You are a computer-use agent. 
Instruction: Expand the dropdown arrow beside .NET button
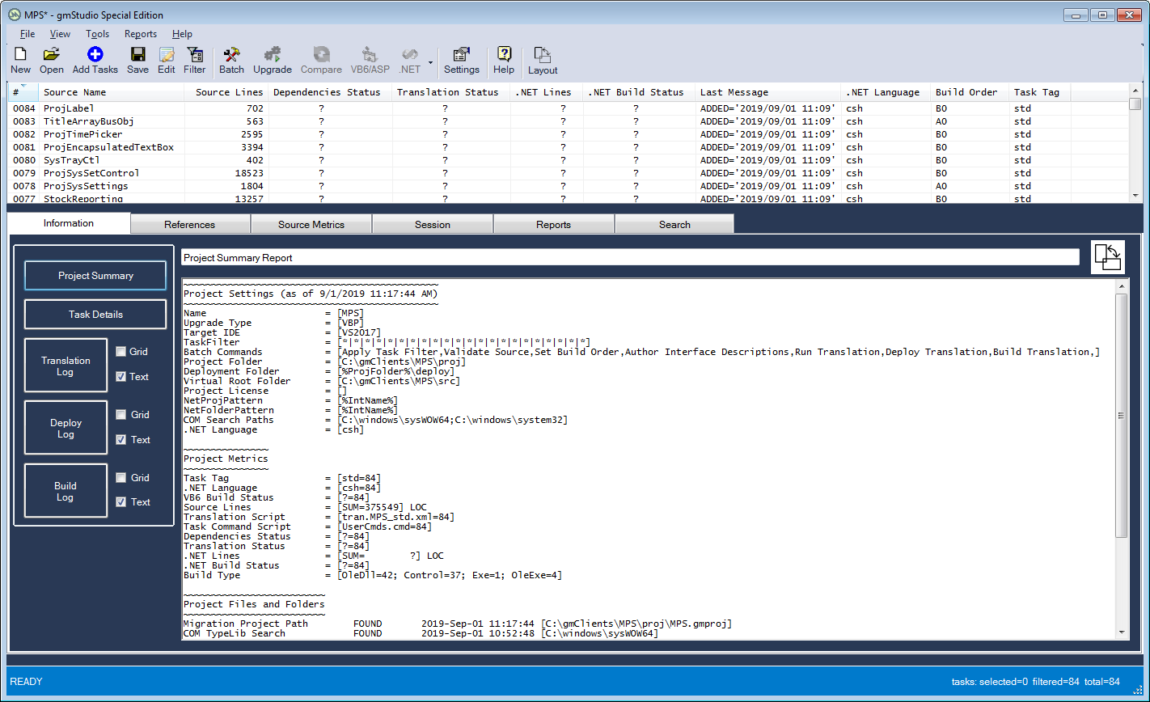coord(431,61)
